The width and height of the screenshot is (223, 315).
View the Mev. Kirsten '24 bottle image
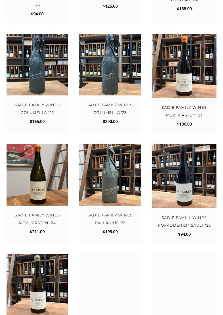click(x=37, y=175)
